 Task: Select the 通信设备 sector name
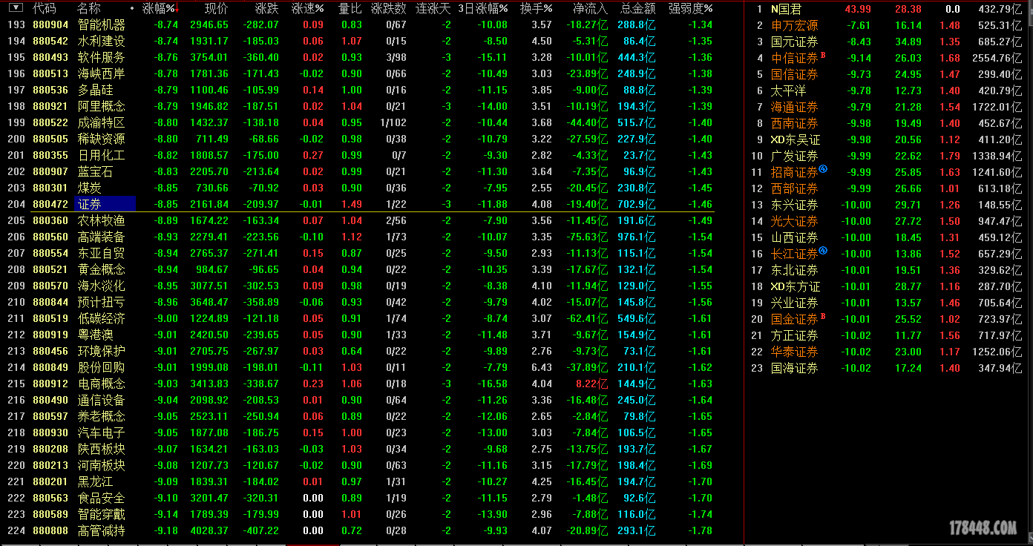102,400
